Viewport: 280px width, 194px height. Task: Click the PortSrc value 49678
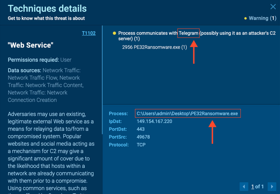pos(143,137)
